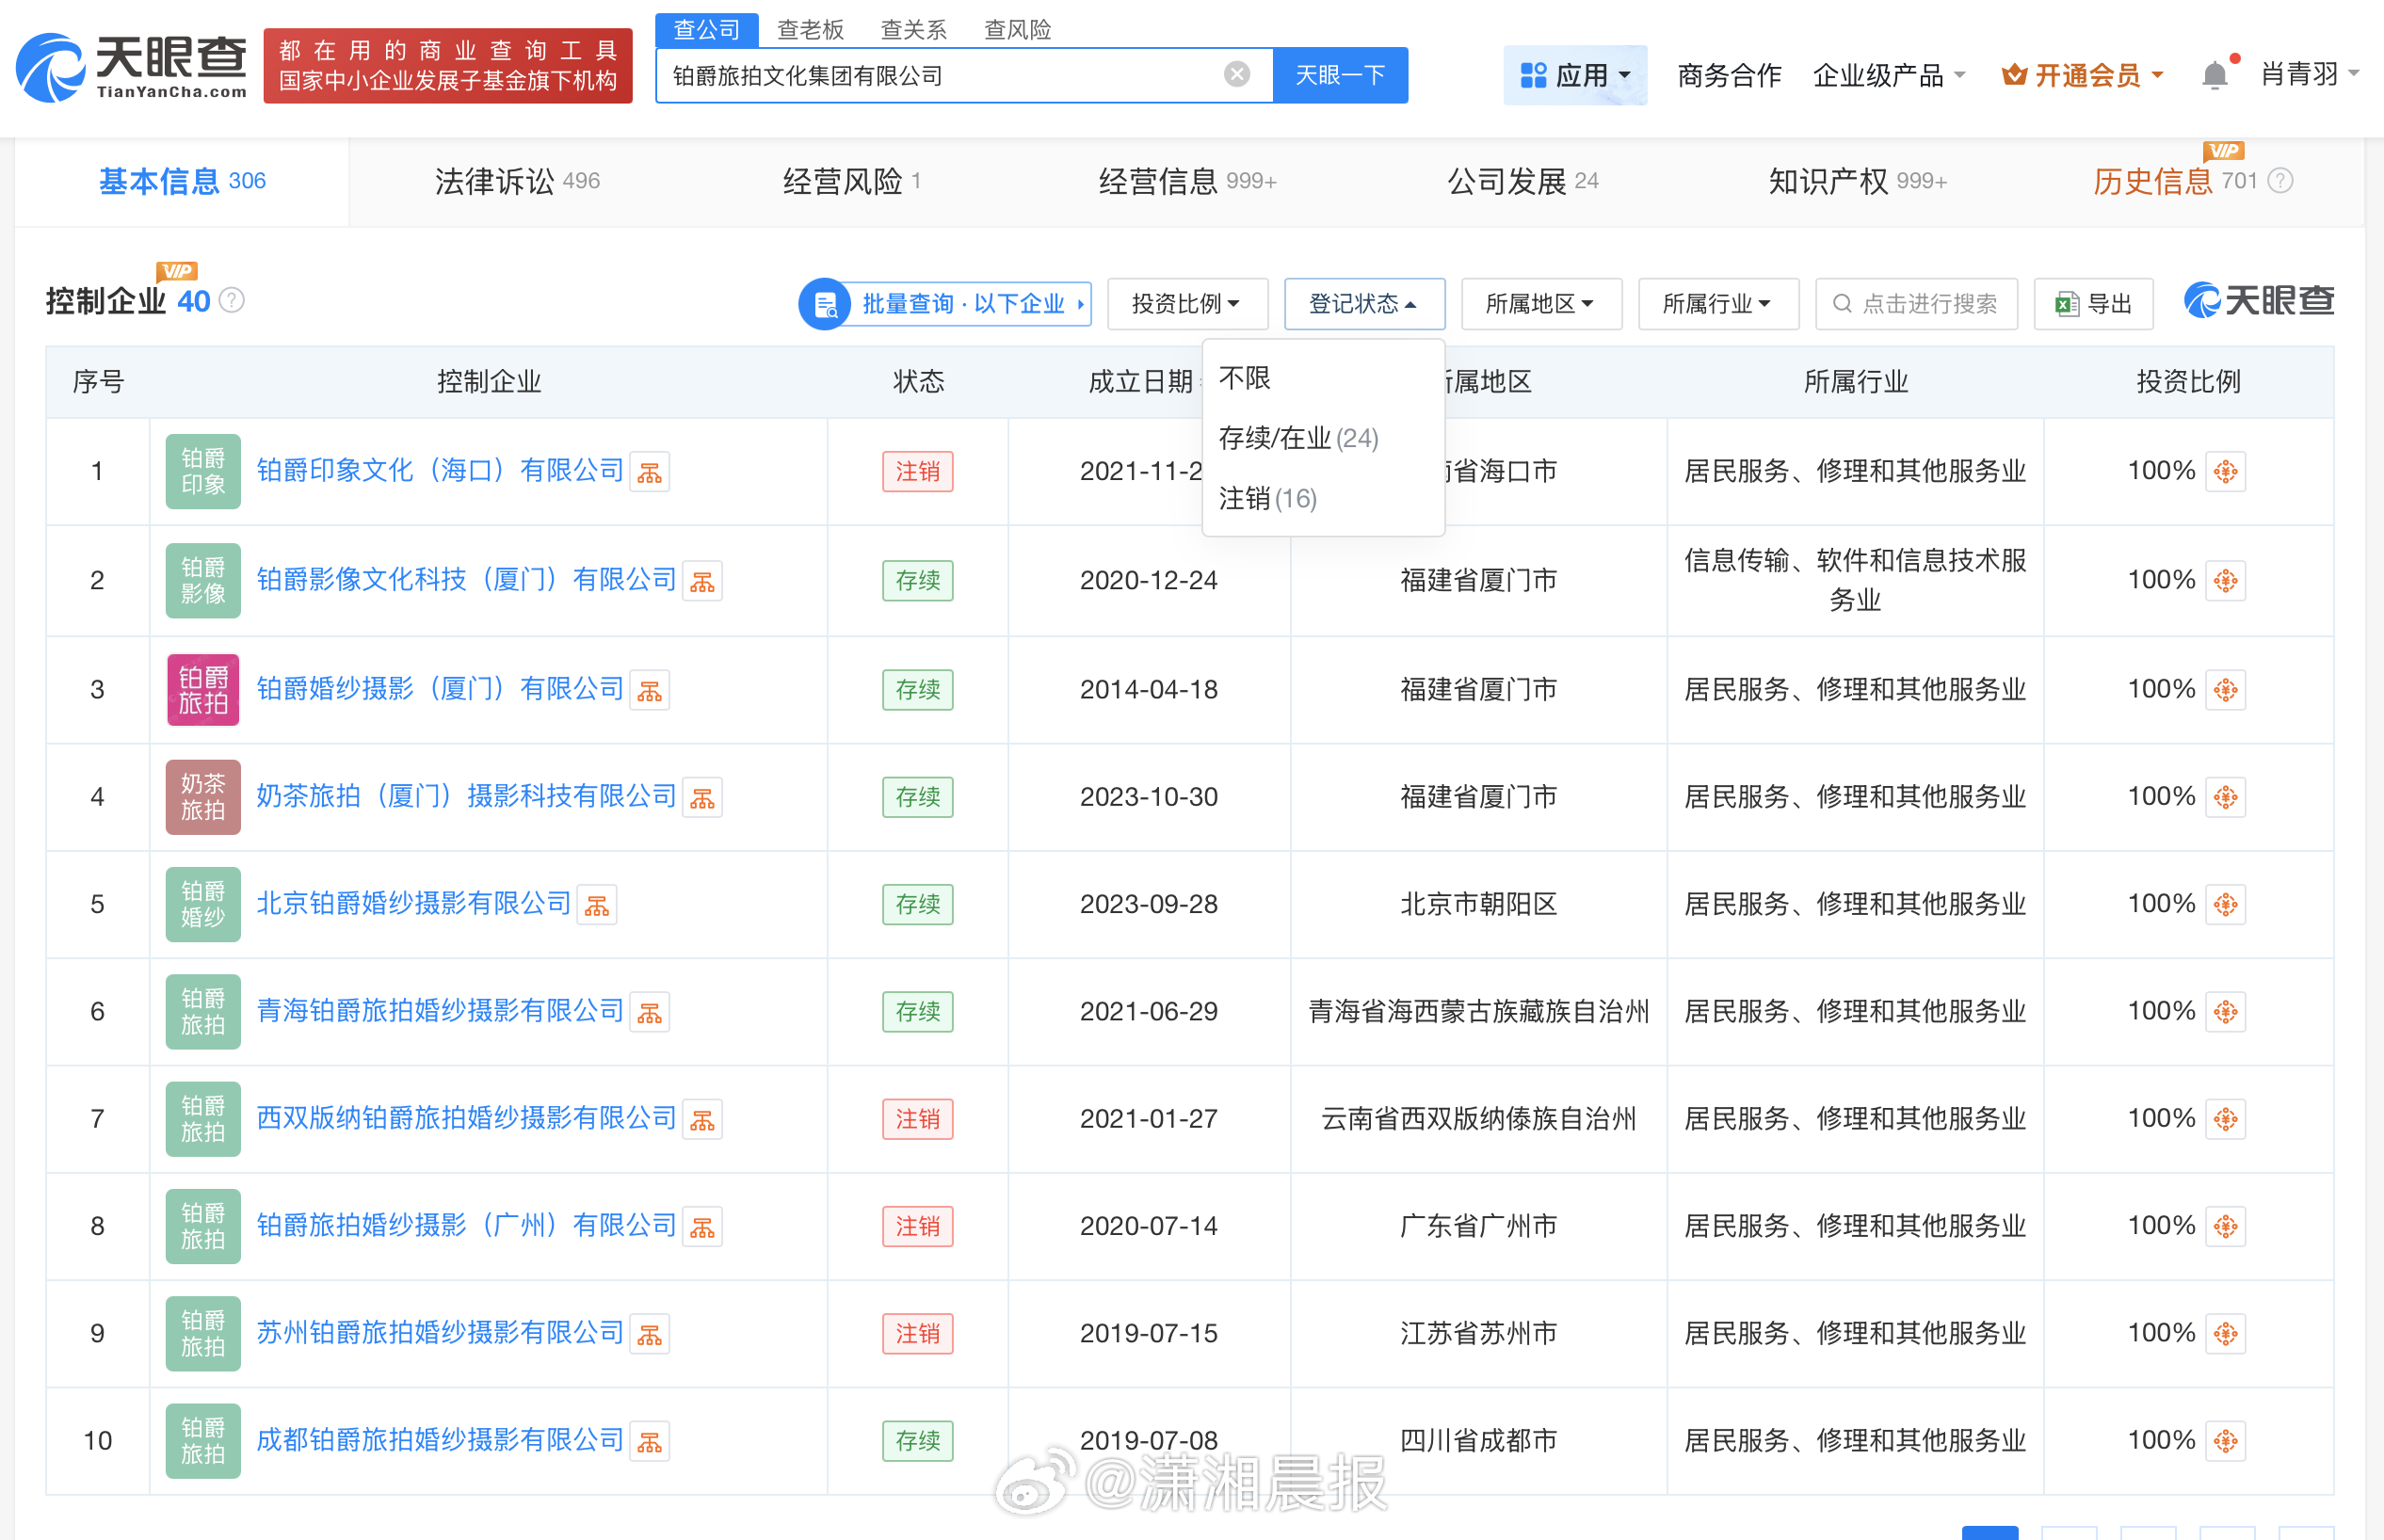The height and width of the screenshot is (1540, 2384).
Task: Open the 商务合作 link
Action: (x=1729, y=75)
